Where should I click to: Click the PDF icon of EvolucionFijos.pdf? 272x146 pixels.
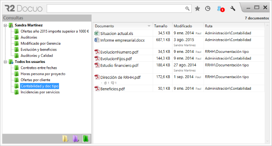[97, 58]
